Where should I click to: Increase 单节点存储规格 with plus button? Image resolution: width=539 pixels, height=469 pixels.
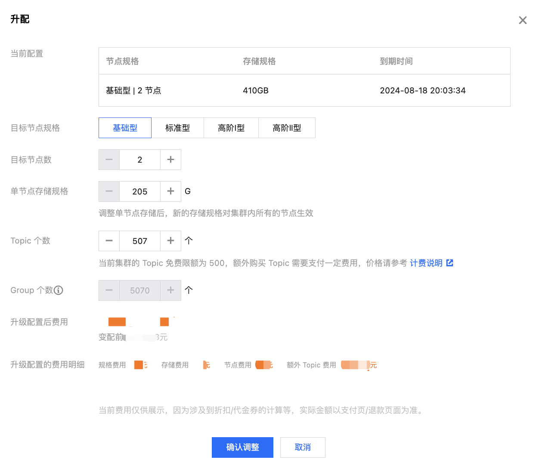pyautogui.click(x=171, y=191)
